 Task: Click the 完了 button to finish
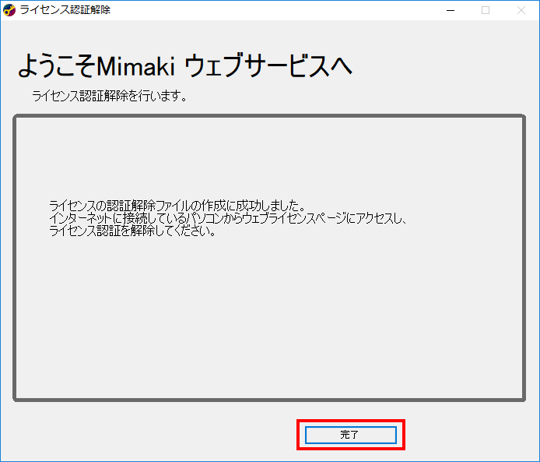pyautogui.click(x=350, y=435)
